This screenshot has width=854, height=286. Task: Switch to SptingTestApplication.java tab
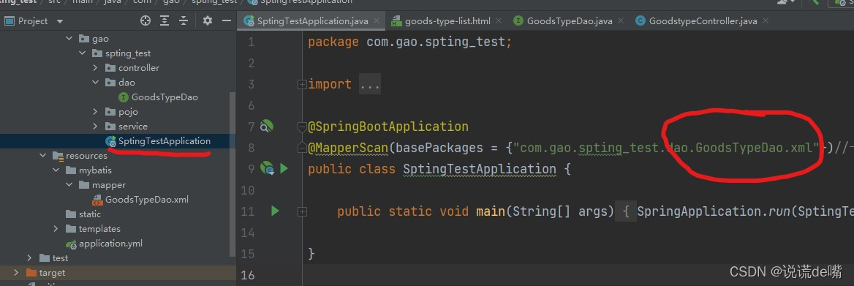pyautogui.click(x=312, y=21)
